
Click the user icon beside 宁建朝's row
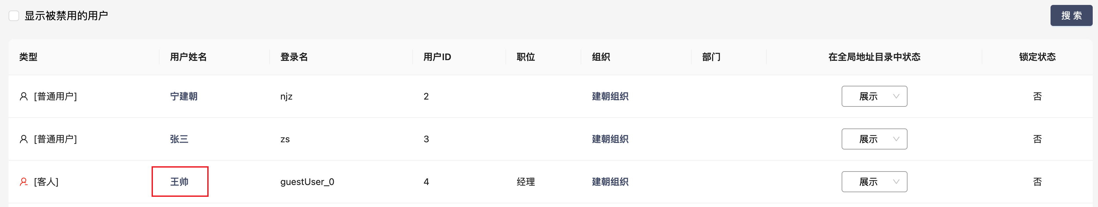coord(24,97)
